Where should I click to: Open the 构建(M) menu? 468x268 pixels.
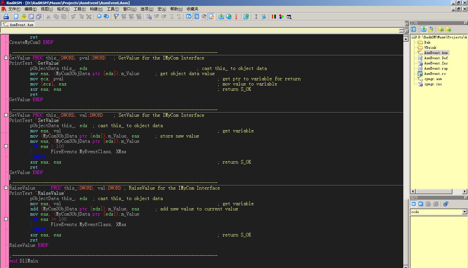(x=96, y=9)
